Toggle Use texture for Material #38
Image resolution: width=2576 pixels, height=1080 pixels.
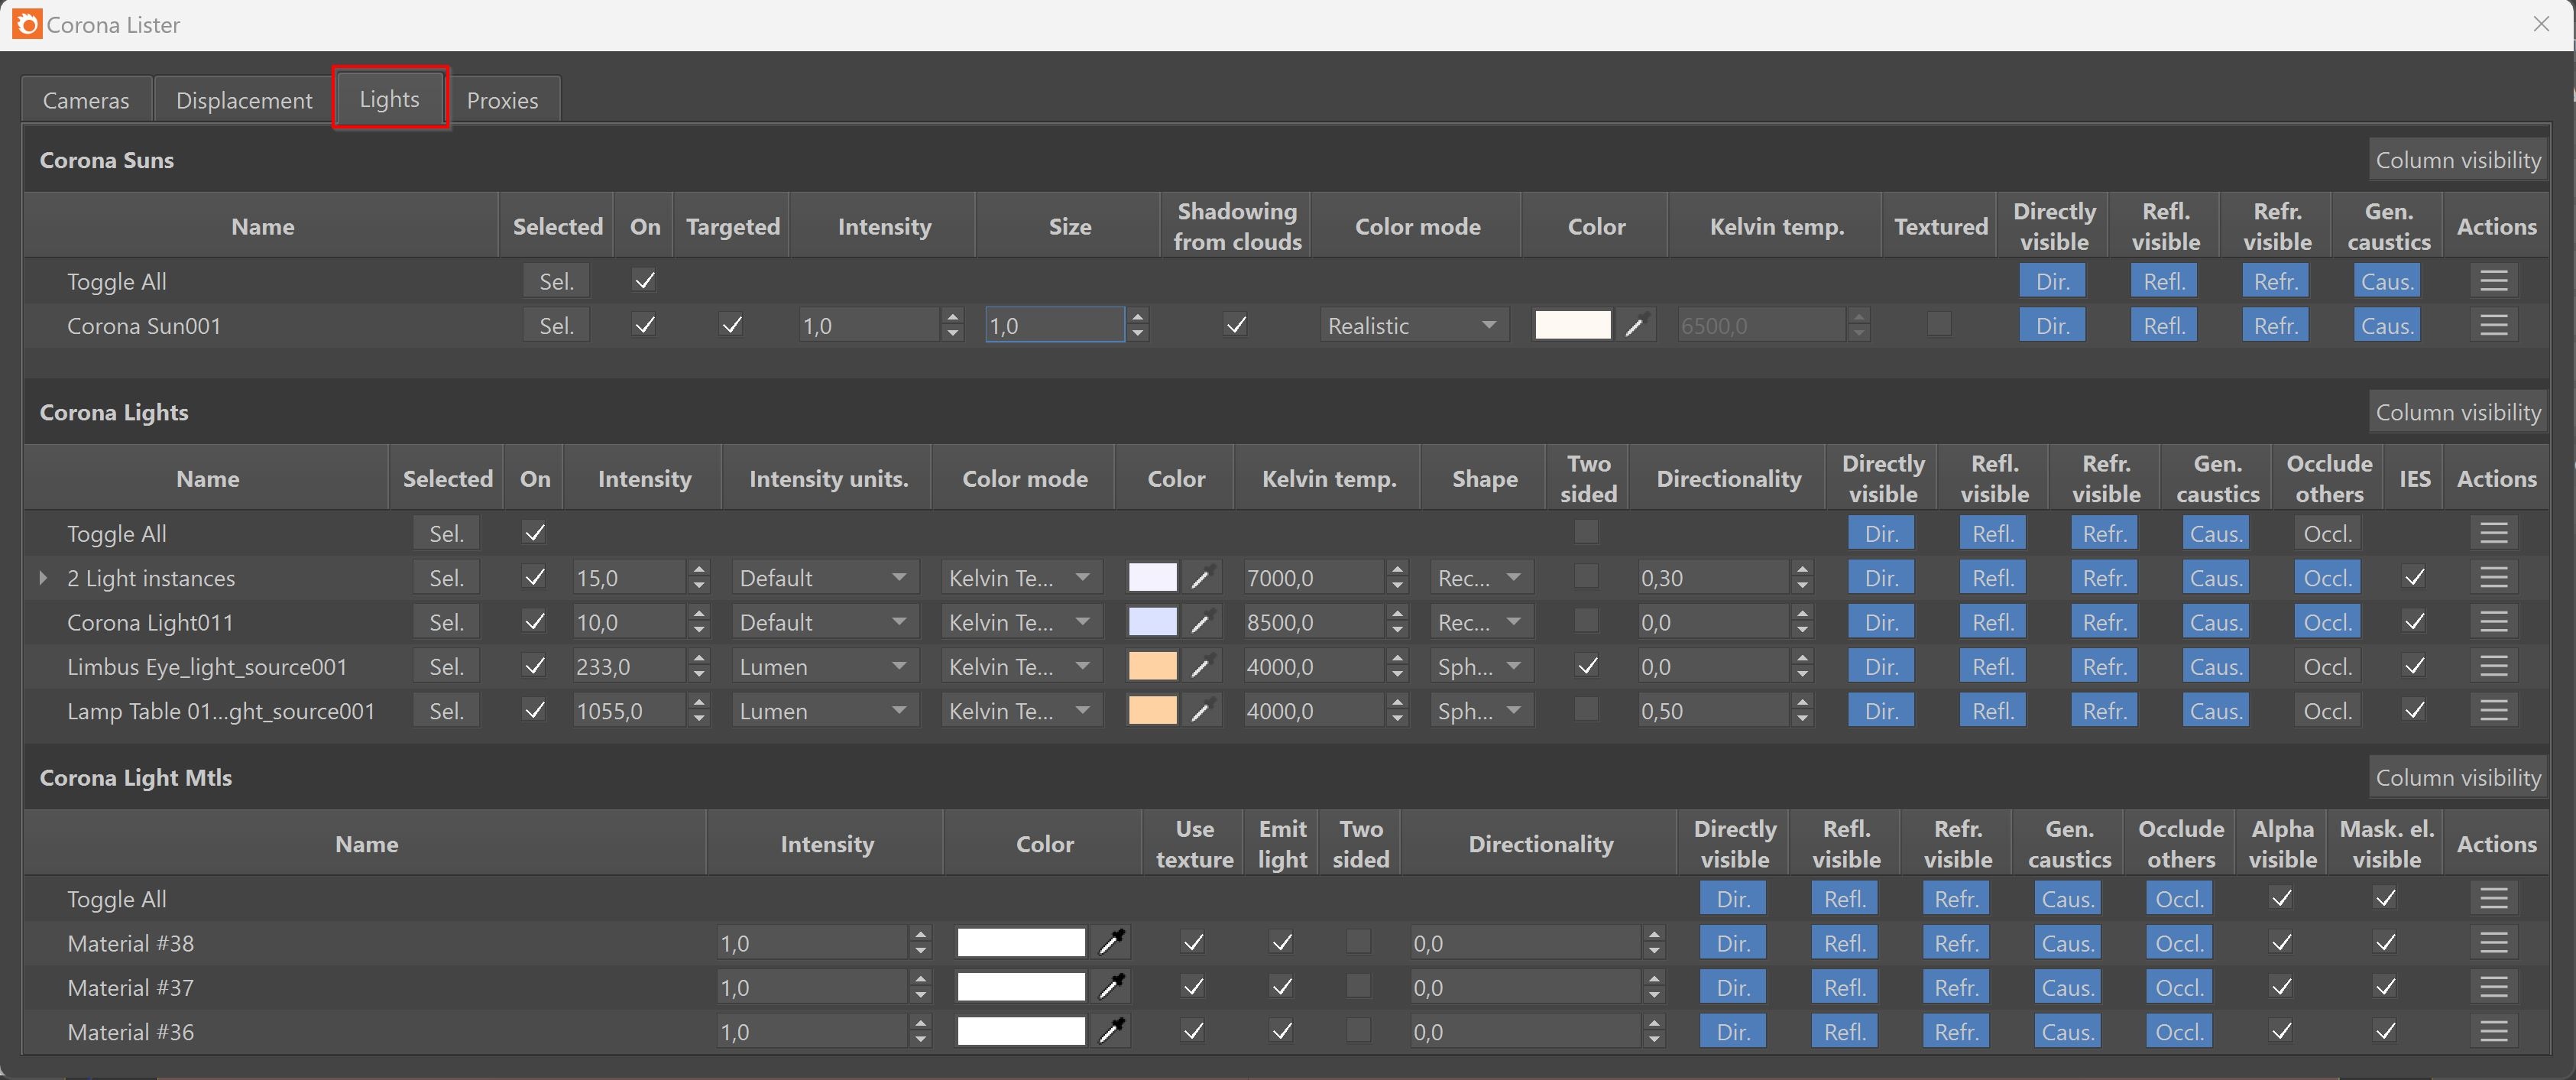[1193, 942]
